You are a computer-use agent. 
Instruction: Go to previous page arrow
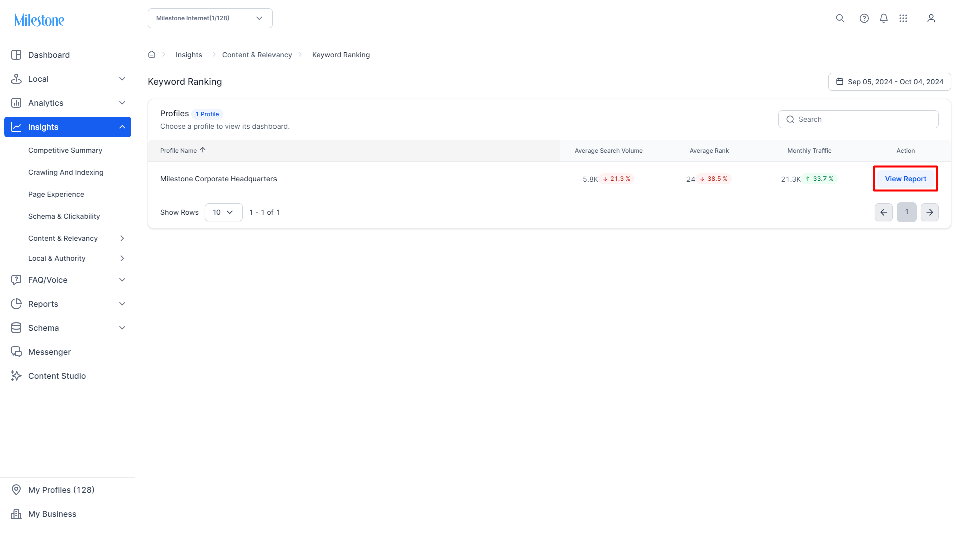click(884, 212)
